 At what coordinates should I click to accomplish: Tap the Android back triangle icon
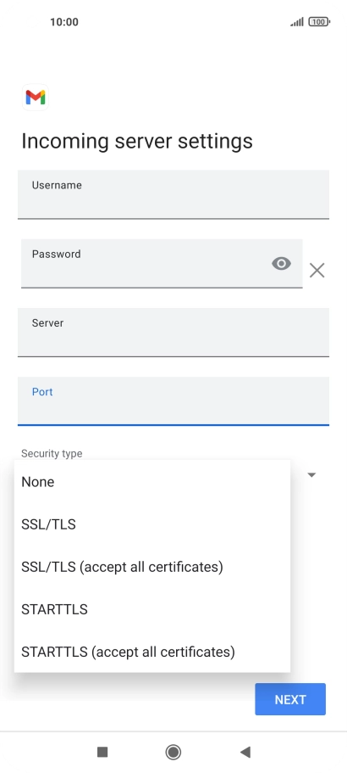coord(245,752)
